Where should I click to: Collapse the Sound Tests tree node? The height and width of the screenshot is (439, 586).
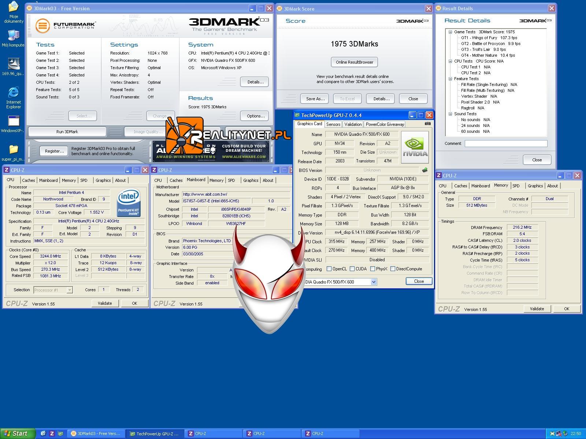point(450,114)
